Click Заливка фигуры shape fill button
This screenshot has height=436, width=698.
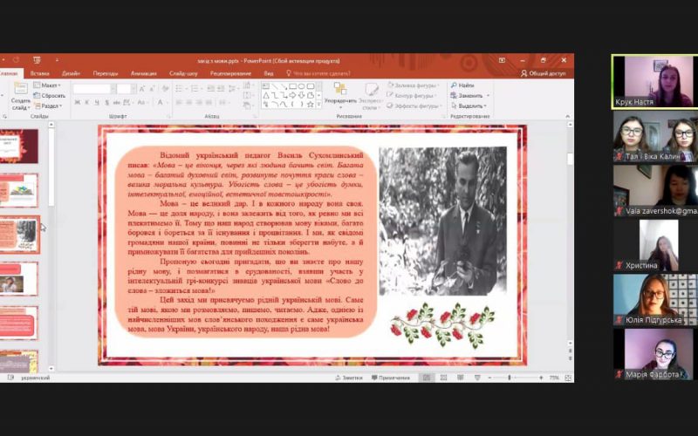click(x=413, y=85)
